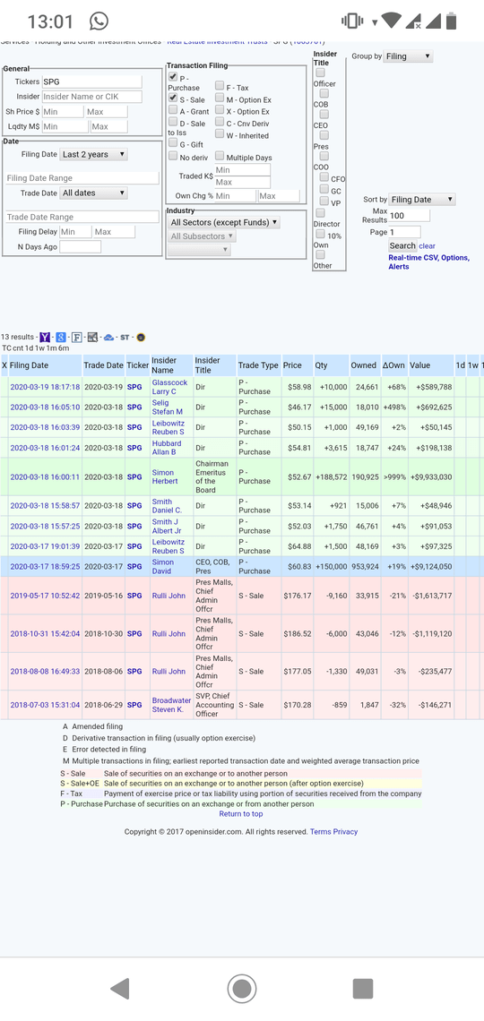Open the round seal icon link
484x1021 pixels.
click(141, 338)
